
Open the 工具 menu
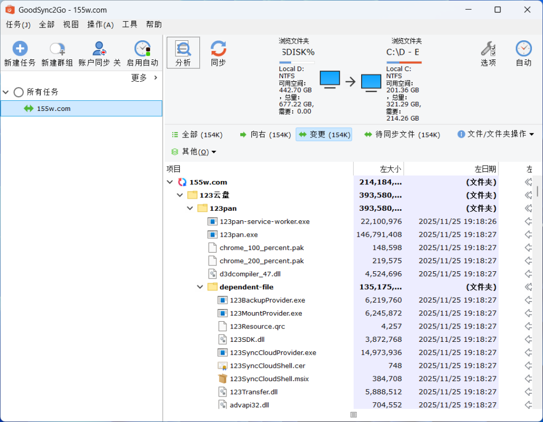click(130, 24)
